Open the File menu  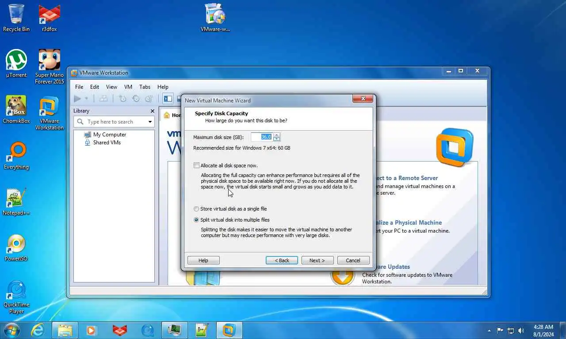click(x=79, y=87)
